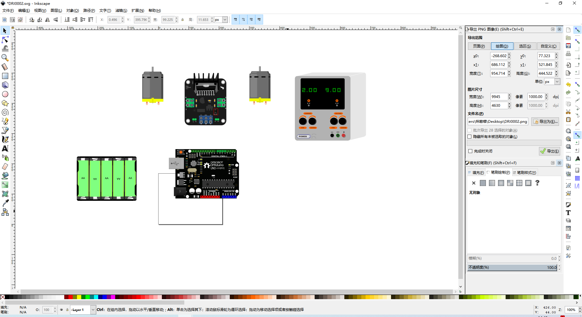
Task: Toggle current layer lock icon
Action: click(67, 310)
